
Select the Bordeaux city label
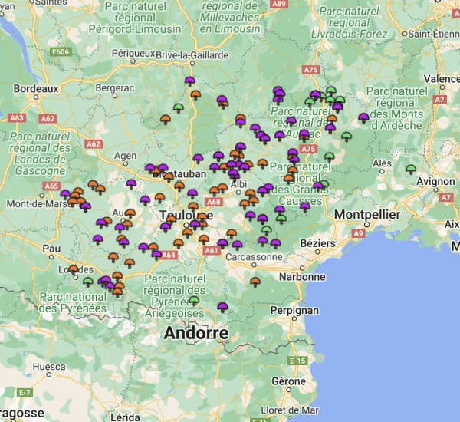click(36, 89)
